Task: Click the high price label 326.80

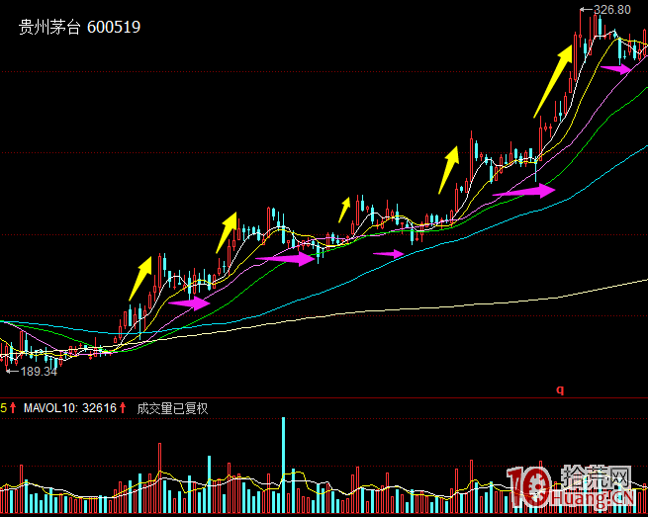Action: [x=612, y=10]
